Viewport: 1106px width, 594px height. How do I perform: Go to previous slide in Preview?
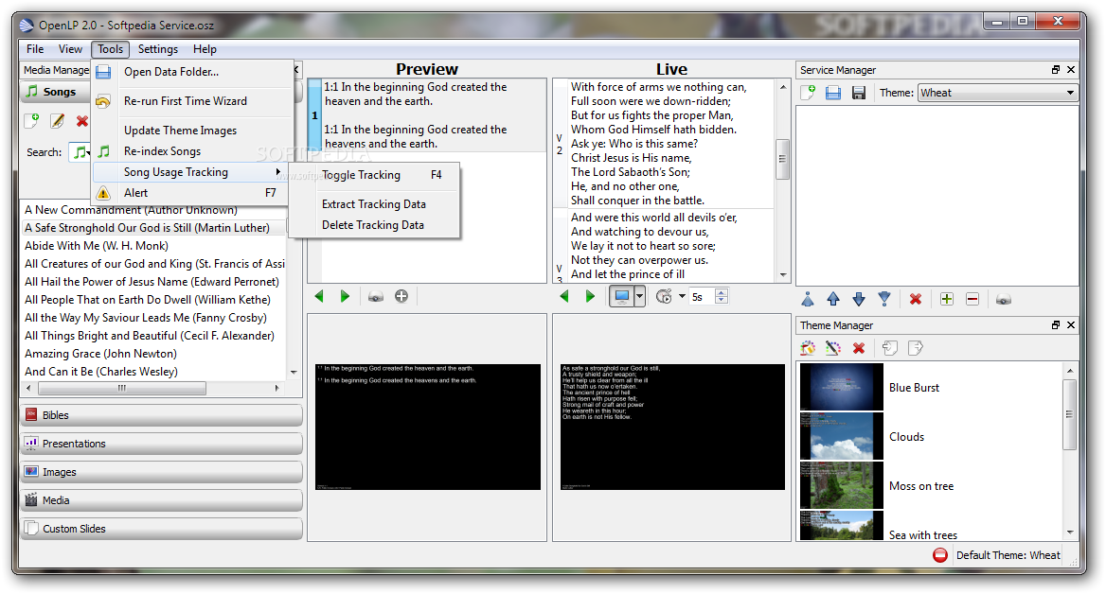[x=319, y=297]
